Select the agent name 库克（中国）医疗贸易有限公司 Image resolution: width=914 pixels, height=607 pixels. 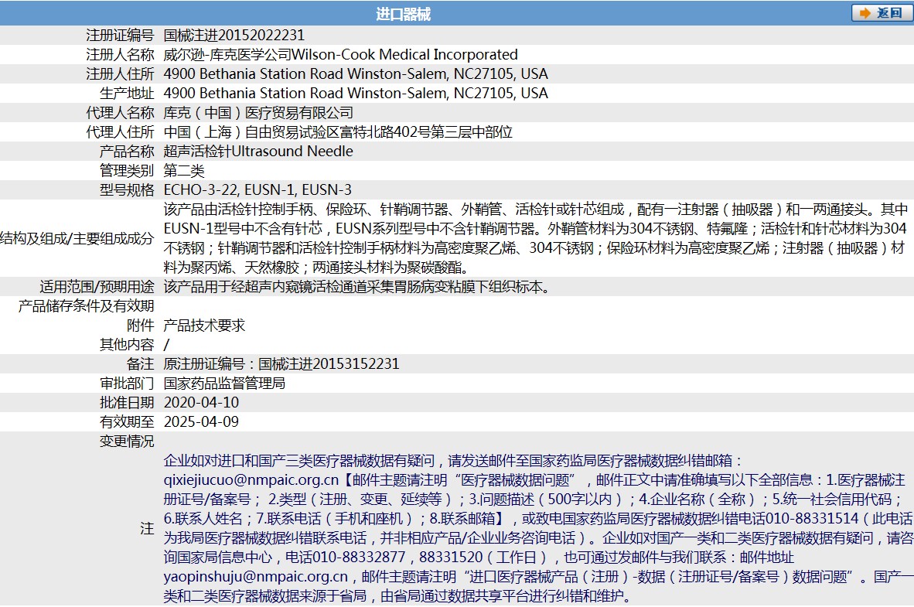click(x=259, y=113)
